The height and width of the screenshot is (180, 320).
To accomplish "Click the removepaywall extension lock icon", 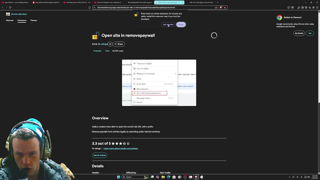I will pyautogui.click(x=96, y=36).
